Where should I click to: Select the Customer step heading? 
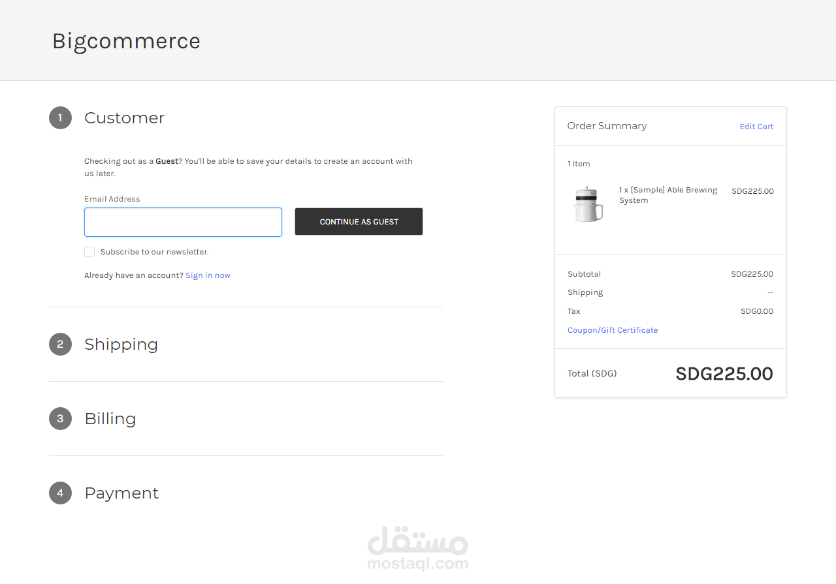pyautogui.click(x=124, y=118)
